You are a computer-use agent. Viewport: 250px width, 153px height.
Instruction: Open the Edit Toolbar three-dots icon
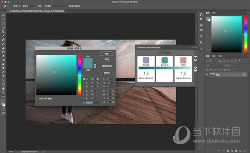3,96
